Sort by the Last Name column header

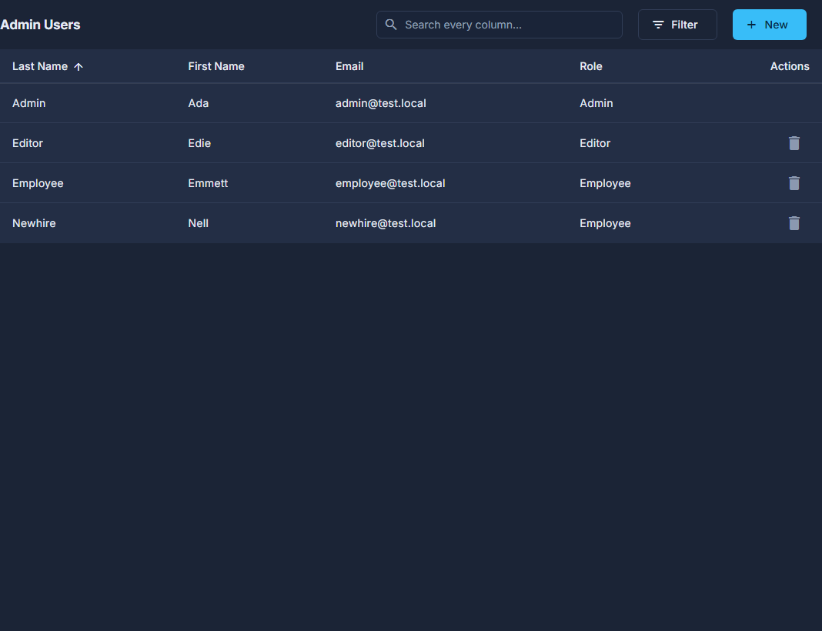click(x=40, y=66)
